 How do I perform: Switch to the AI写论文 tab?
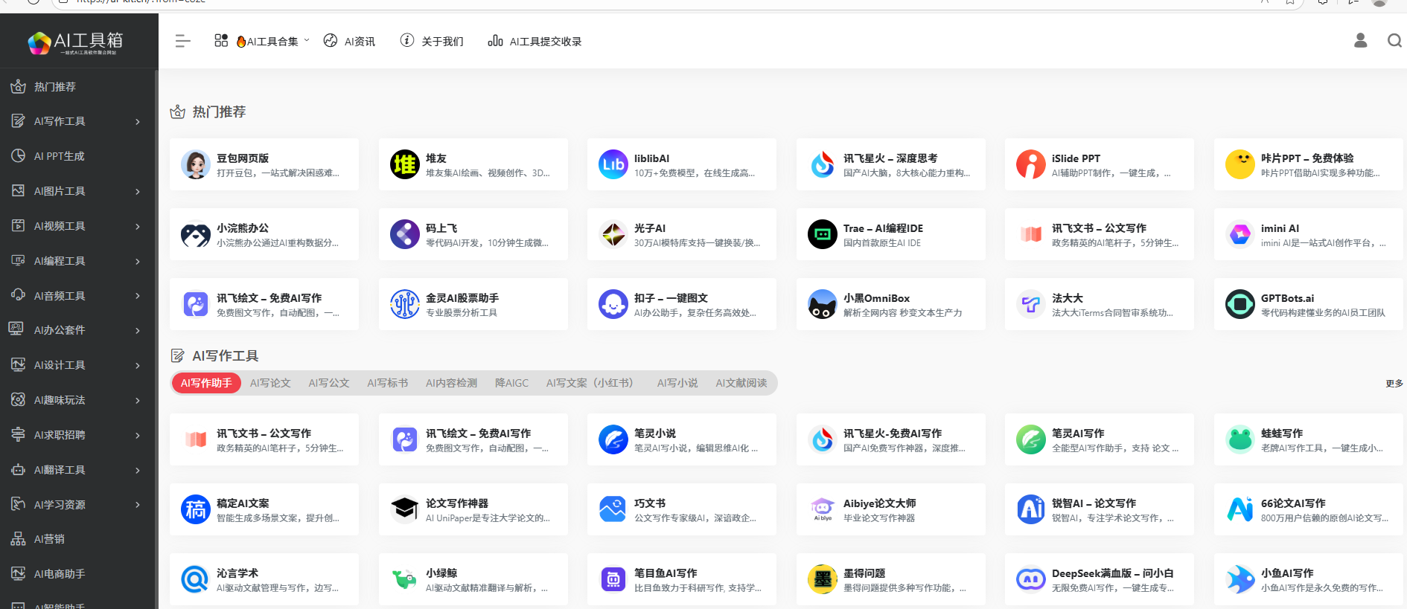tap(270, 383)
